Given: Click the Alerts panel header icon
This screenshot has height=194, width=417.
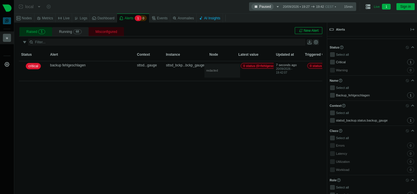Looking at the screenshot, I should tap(332, 29).
